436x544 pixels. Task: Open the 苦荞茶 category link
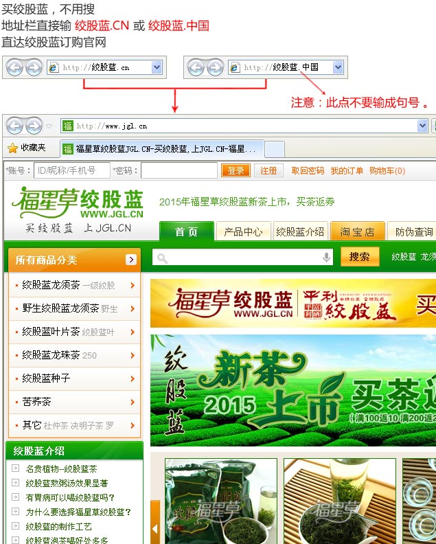point(37,402)
